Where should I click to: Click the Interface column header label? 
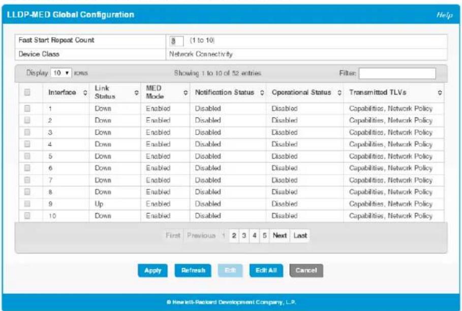click(62, 92)
